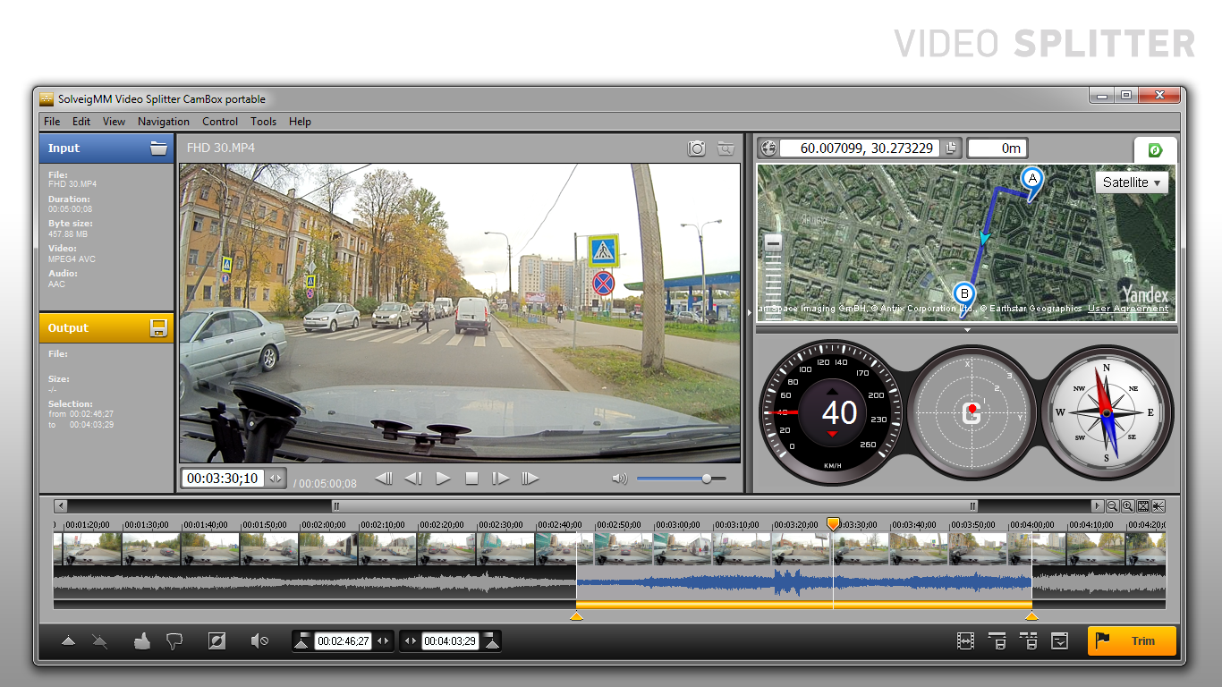The image size is (1222, 687).
Task: Mute the player volume speaker icon
Action: 619,479
